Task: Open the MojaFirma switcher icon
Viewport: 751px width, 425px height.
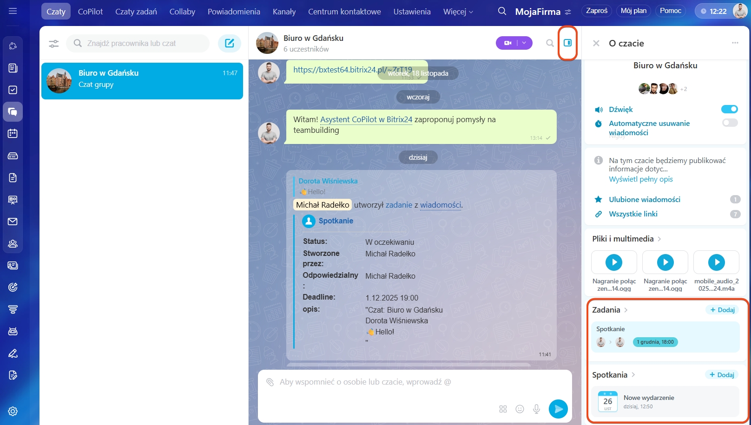Action: coord(568,12)
